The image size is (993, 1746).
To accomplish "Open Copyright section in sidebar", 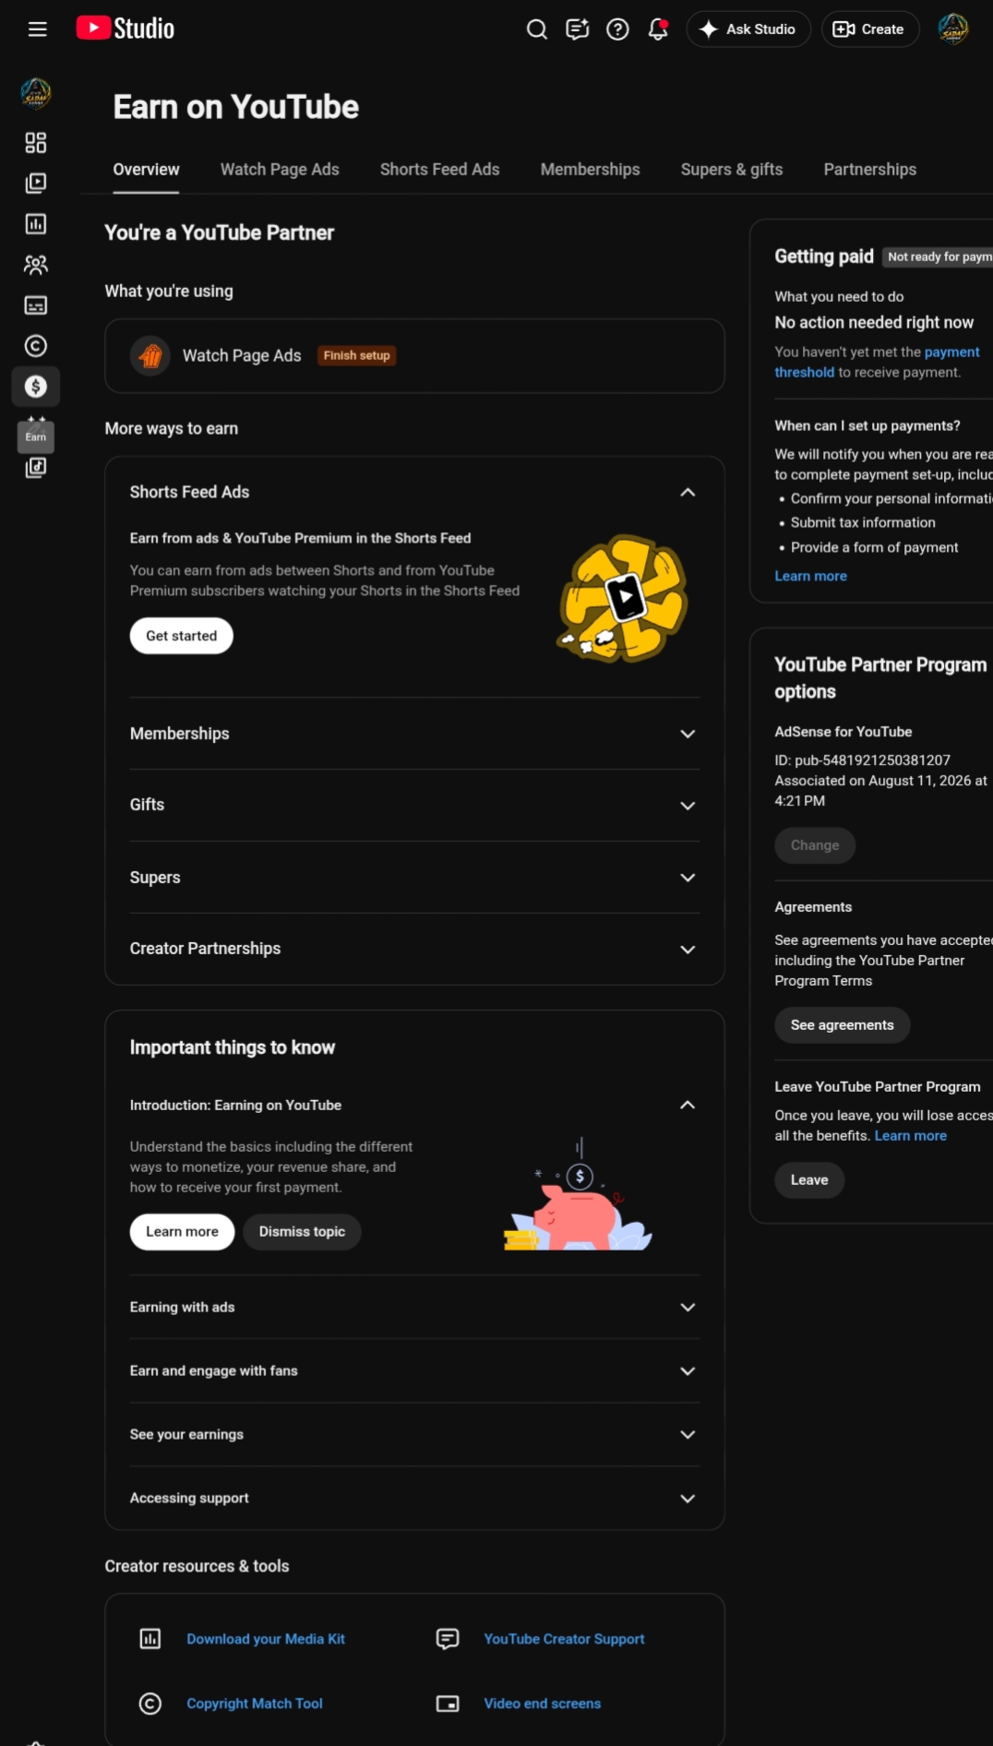I will (x=36, y=346).
